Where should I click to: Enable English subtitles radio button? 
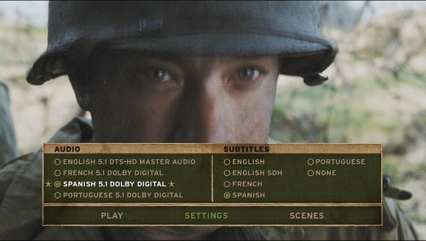(227, 162)
